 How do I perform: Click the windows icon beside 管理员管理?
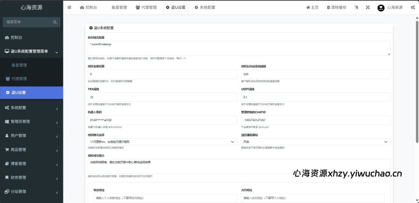pos(7,122)
